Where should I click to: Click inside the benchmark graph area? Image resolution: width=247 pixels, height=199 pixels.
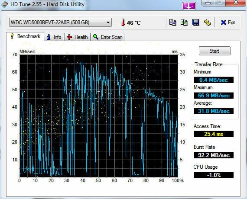pyautogui.click(x=99, y=116)
